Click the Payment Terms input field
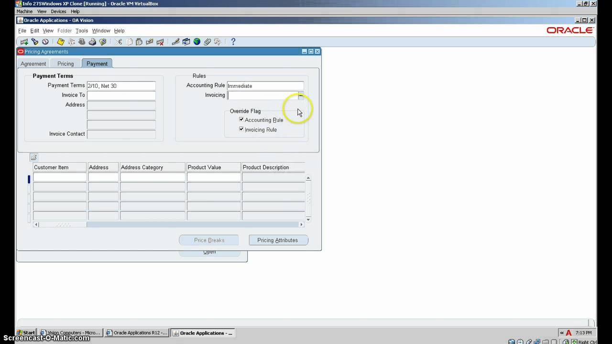This screenshot has width=612, height=344. pyautogui.click(x=121, y=86)
